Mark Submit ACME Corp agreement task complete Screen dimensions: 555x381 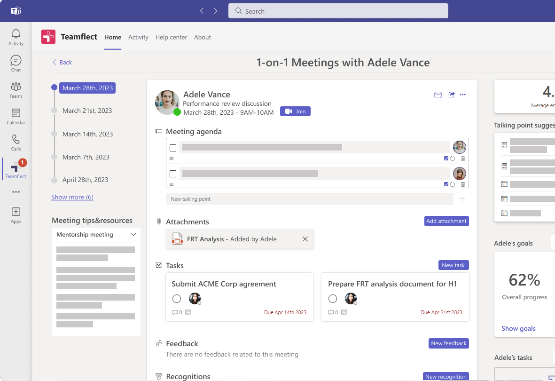pos(176,298)
